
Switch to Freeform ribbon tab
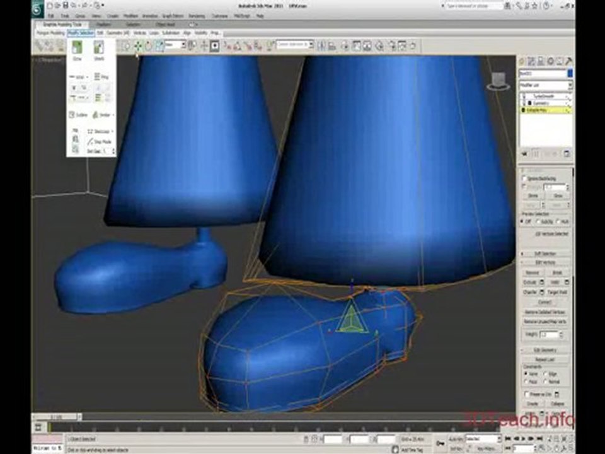(x=103, y=25)
